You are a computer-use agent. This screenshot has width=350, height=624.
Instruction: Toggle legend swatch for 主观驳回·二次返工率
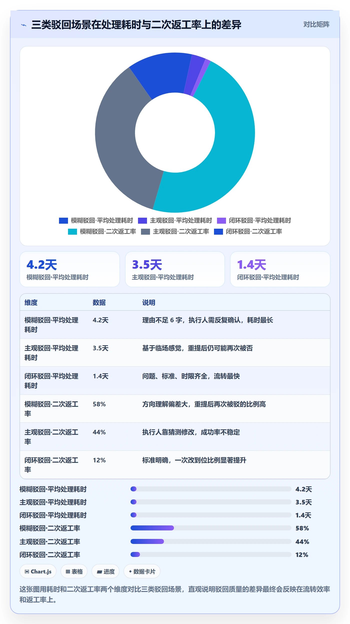click(145, 232)
